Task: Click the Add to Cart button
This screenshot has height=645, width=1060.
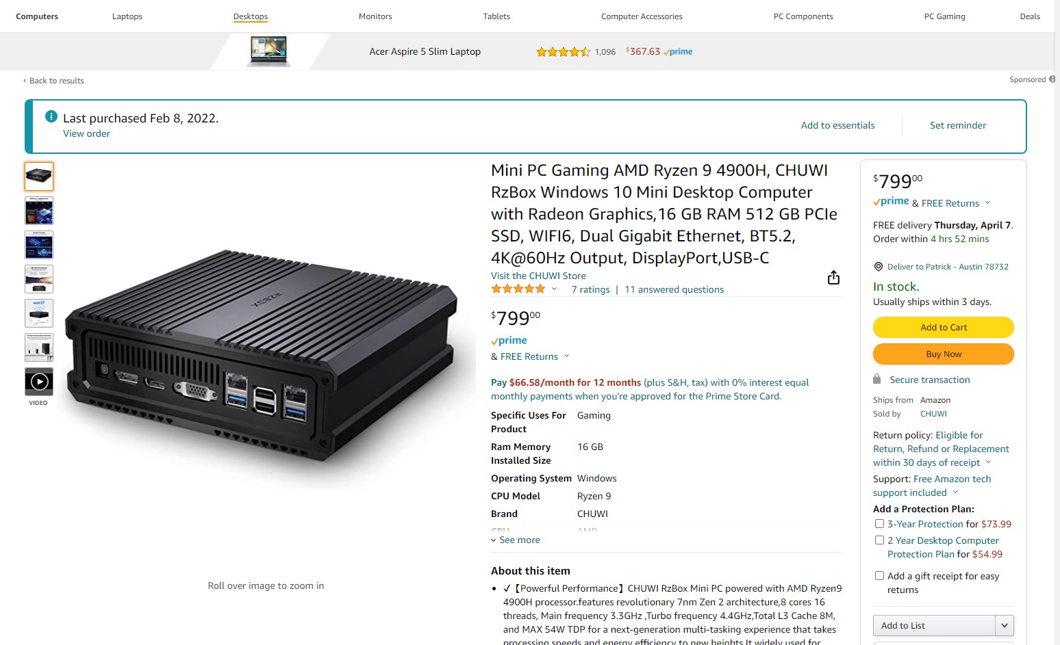Action: [943, 327]
